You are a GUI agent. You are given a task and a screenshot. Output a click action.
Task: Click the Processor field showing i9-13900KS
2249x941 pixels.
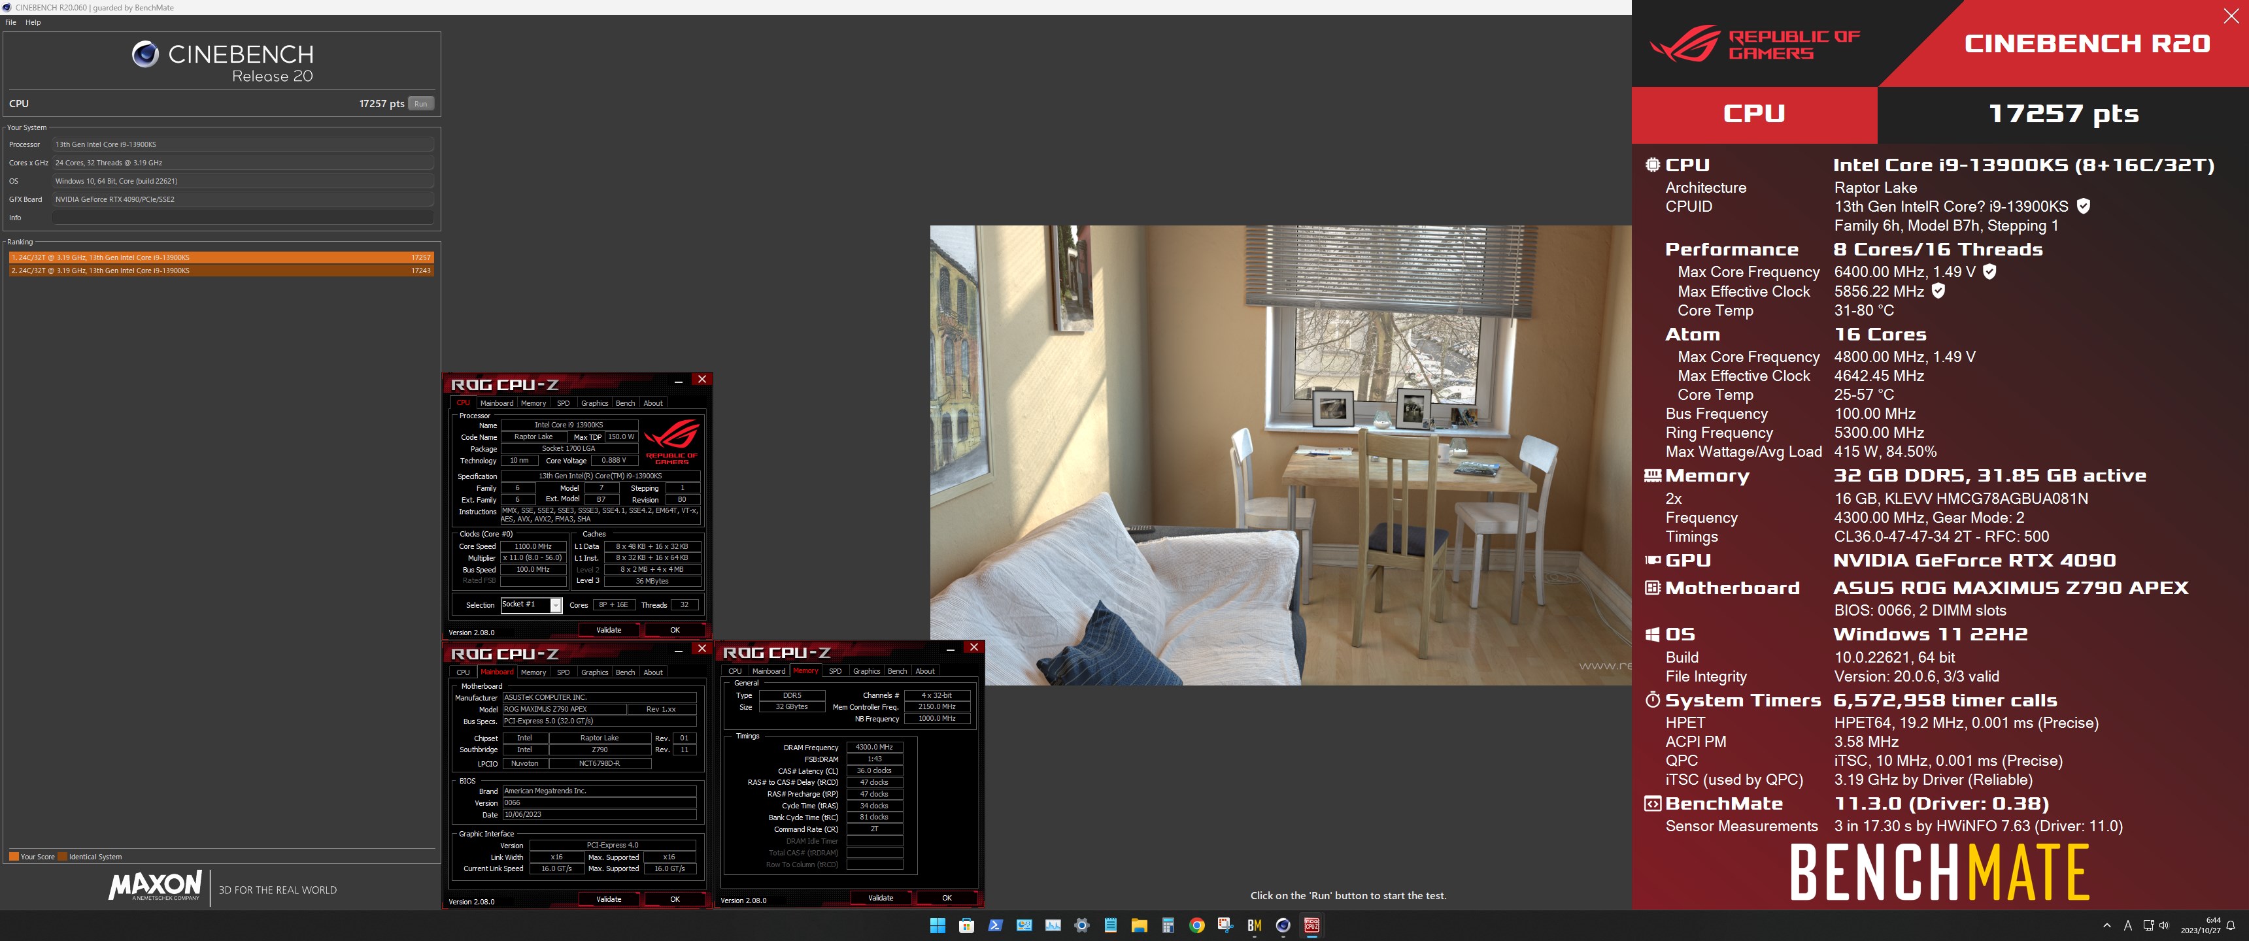(x=243, y=144)
